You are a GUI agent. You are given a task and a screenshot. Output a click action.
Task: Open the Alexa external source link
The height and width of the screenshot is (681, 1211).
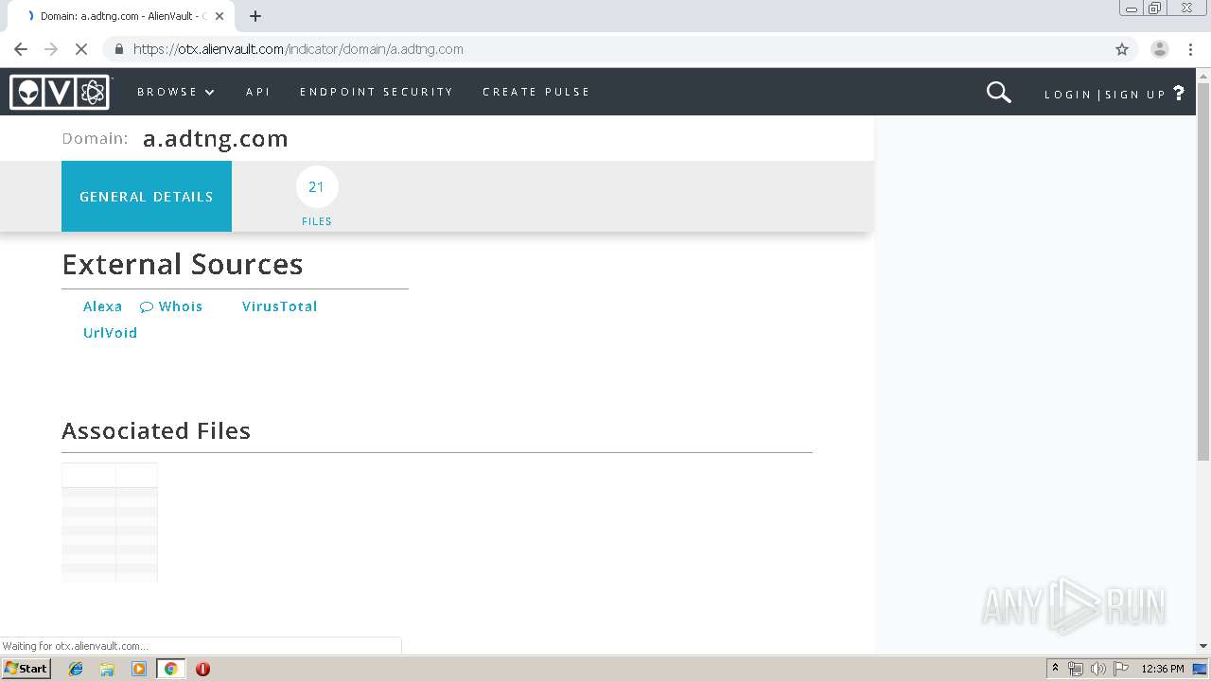(x=102, y=306)
